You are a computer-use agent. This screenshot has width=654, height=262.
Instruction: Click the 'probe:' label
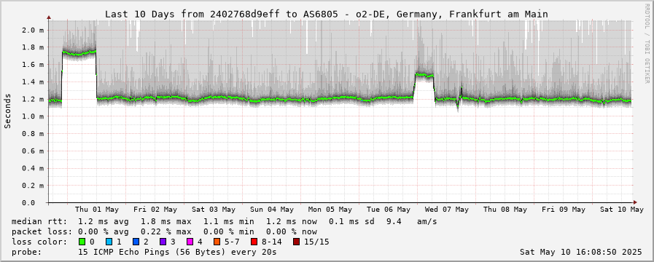click(x=27, y=252)
